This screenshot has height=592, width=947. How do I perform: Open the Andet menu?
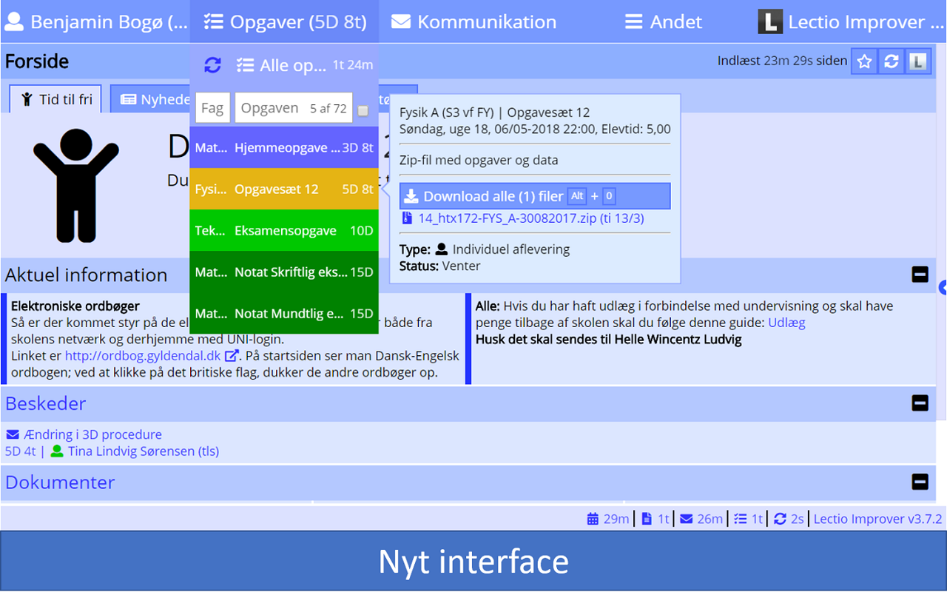tap(663, 21)
